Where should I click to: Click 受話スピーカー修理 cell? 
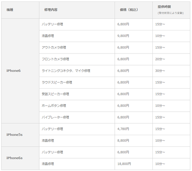(x=77, y=94)
